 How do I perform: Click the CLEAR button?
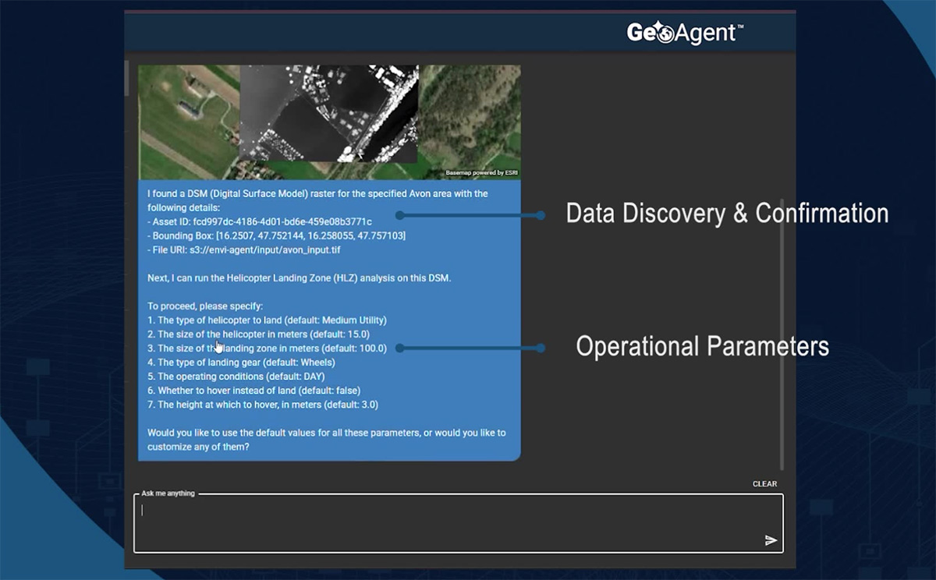click(764, 484)
